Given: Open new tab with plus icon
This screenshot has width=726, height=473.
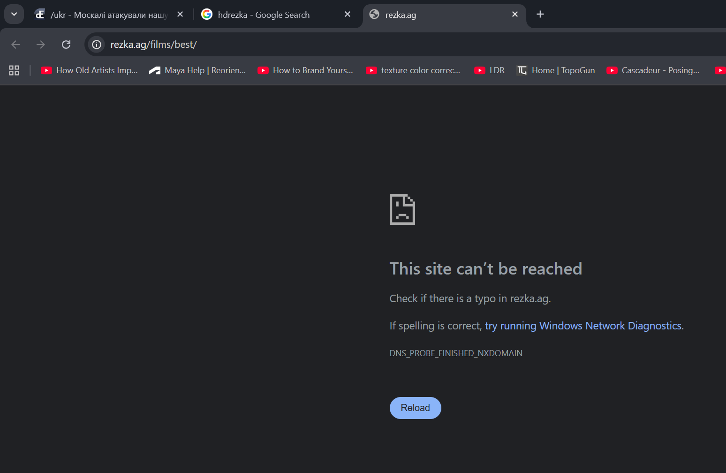Looking at the screenshot, I should [x=540, y=15].
